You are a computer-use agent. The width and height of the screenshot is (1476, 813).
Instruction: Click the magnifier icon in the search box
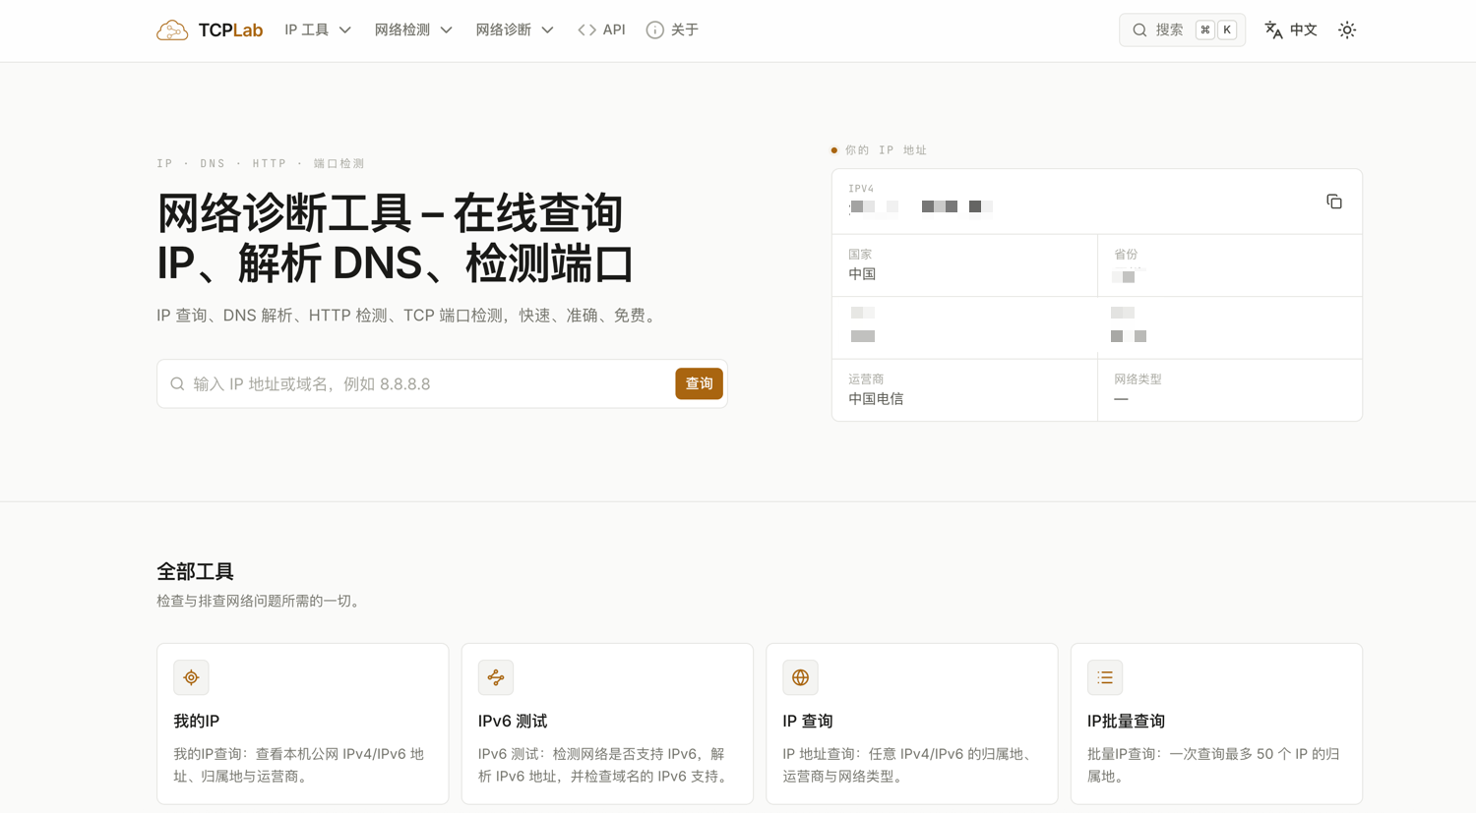1139,30
